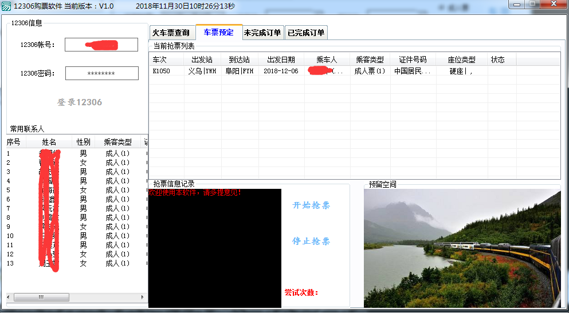Click the contacts horizontal scrollbar thumb
The height and width of the screenshot is (313, 569).
pos(41,297)
